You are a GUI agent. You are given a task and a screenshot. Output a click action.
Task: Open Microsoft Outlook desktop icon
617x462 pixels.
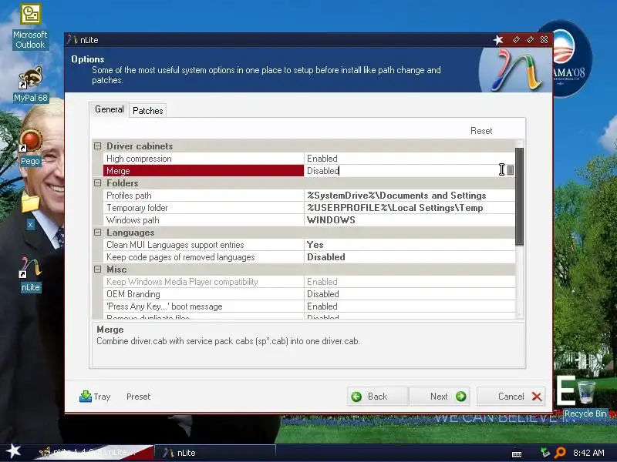30,27
